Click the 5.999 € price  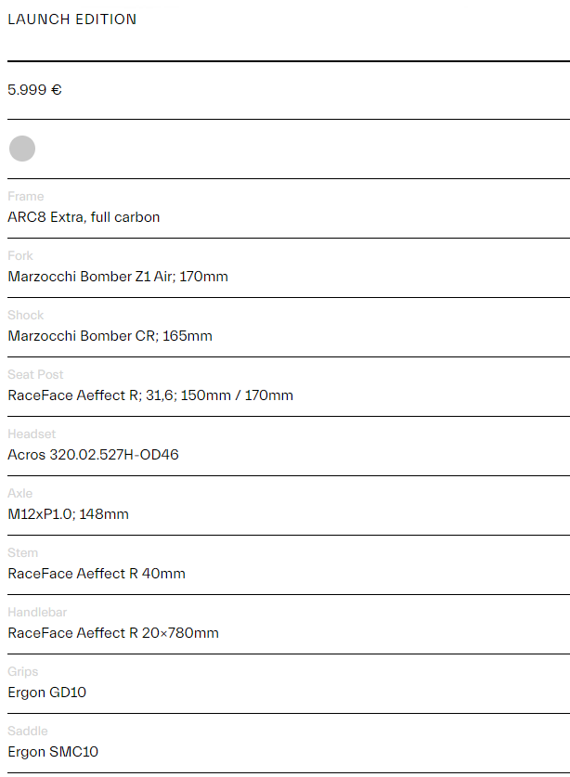[34, 90]
